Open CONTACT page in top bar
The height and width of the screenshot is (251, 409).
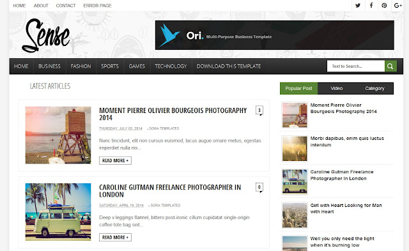pyautogui.click(x=66, y=6)
